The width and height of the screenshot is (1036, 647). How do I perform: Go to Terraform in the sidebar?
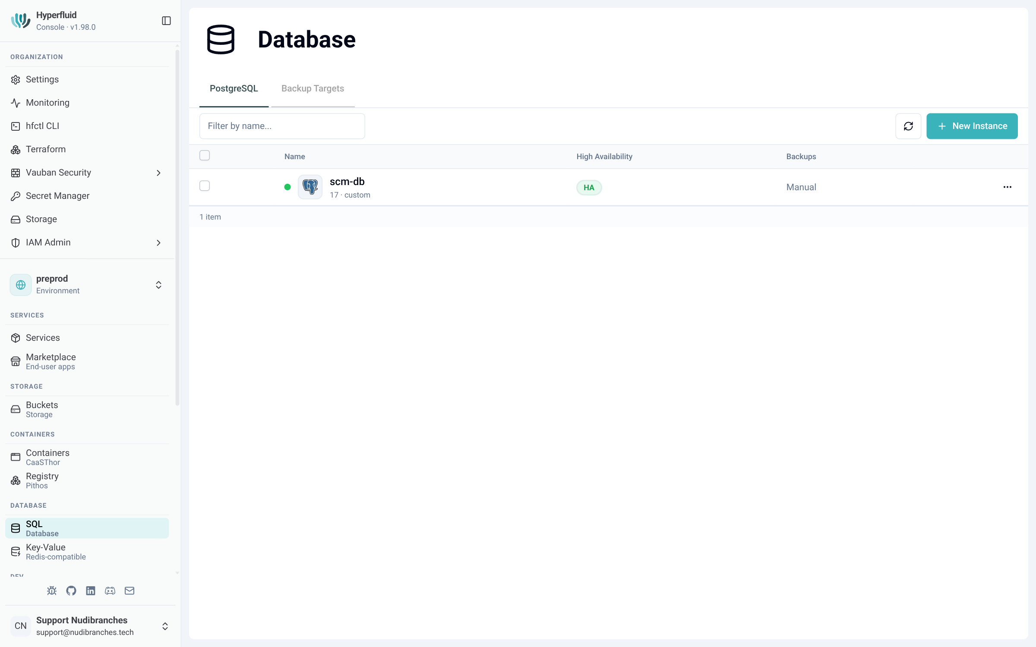87,150
